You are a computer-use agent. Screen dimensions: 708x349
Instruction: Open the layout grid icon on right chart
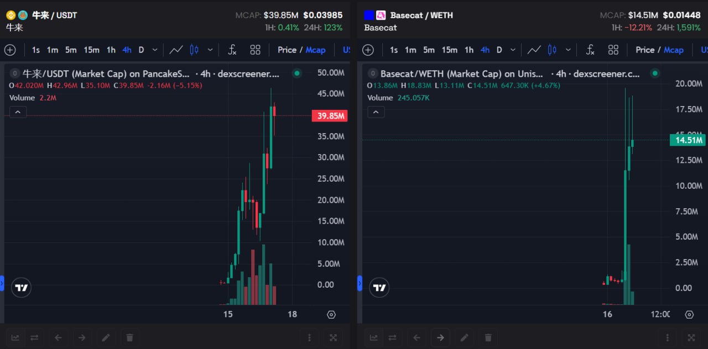coord(613,50)
